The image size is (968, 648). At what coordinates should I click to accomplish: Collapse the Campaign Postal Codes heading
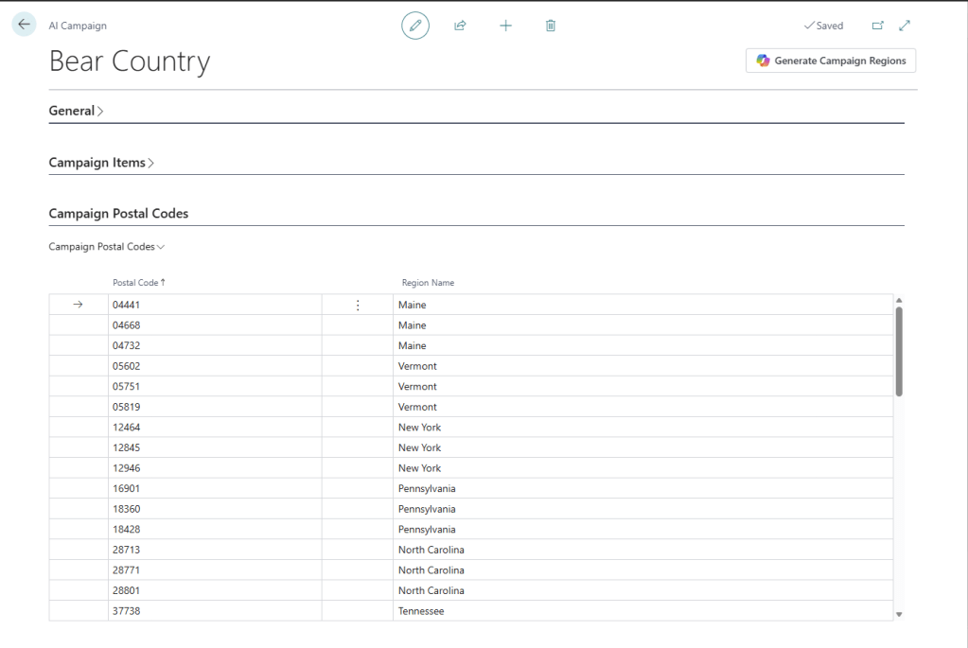click(118, 214)
